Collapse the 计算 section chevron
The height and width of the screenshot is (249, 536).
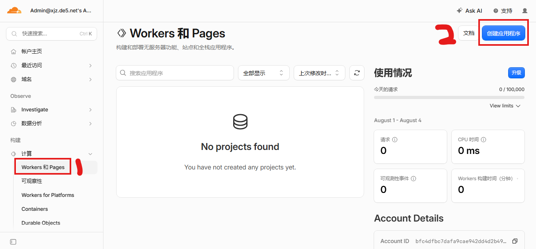[x=90, y=154]
